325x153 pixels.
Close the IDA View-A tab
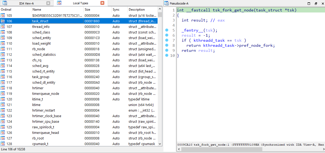click(48, 3)
